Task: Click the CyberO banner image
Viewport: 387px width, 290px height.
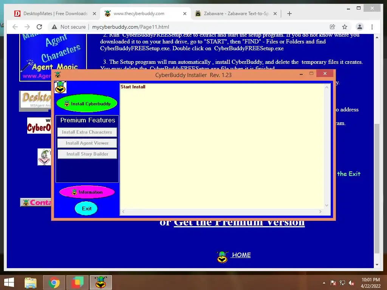Action: (39, 126)
